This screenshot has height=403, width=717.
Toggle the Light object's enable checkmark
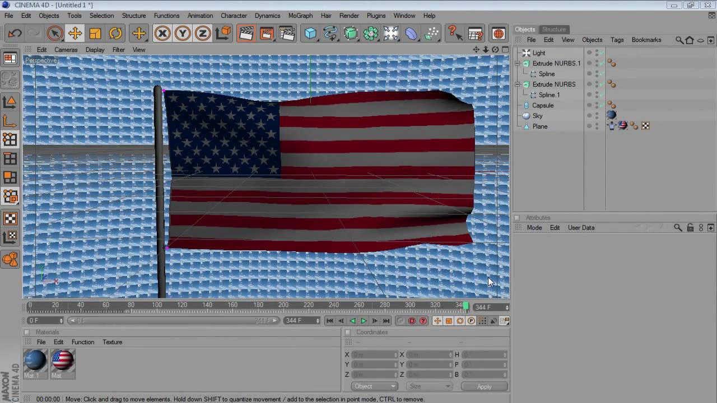[x=602, y=53]
